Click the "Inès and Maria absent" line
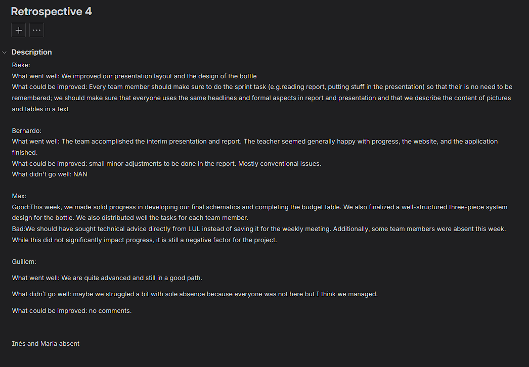 (x=46, y=344)
